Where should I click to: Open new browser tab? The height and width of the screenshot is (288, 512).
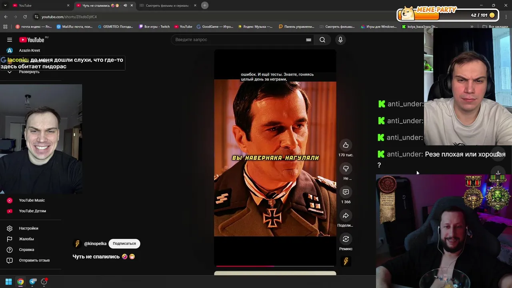tap(205, 5)
